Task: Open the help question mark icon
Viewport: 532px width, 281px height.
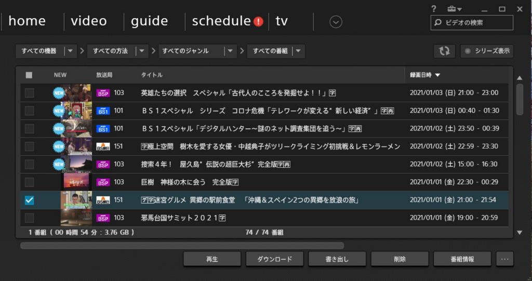Action: 434,9
